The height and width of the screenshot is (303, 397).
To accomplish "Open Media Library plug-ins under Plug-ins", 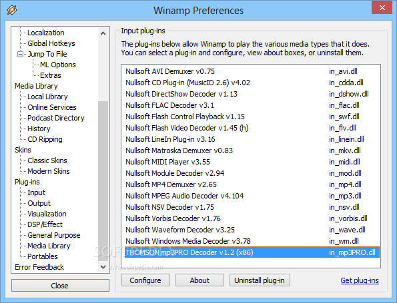I will point(49,246).
